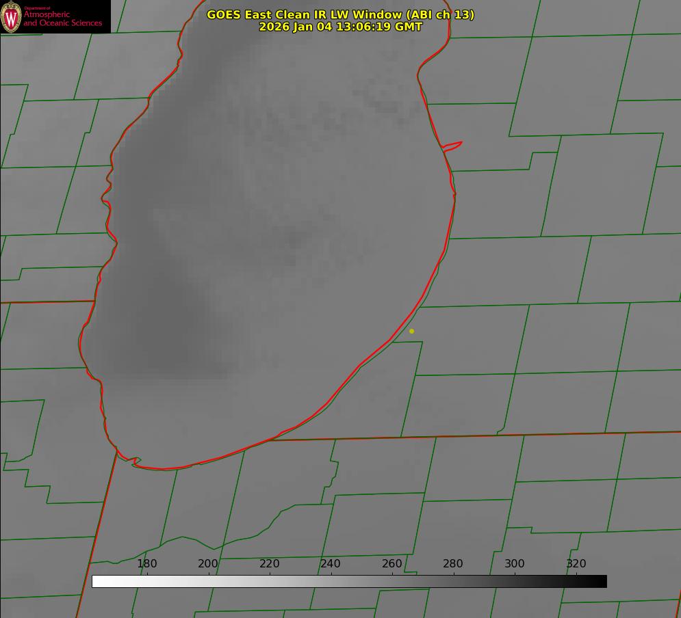The height and width of the screenshot is (618, 681).
Task: Click the yellow dot marker near the shoreline
Action: pyautogui.click(x=411, y=331)
